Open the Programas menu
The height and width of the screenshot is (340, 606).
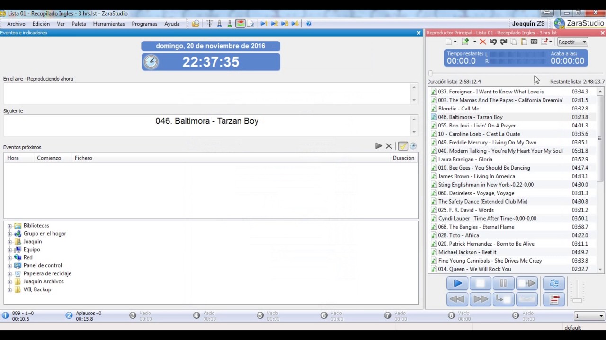pyautogui.click(x=144, y=24)
